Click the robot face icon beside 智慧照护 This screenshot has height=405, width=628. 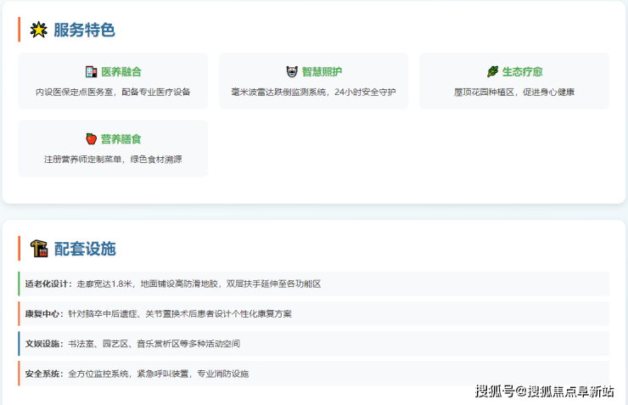click(x=292, y=72)
